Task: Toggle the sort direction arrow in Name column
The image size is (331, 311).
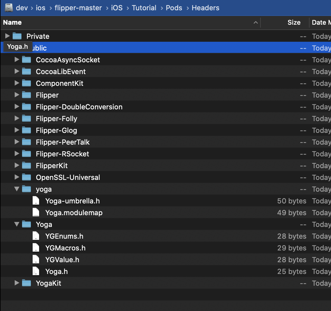Action: pyautogui.click(x=256, y=22)
